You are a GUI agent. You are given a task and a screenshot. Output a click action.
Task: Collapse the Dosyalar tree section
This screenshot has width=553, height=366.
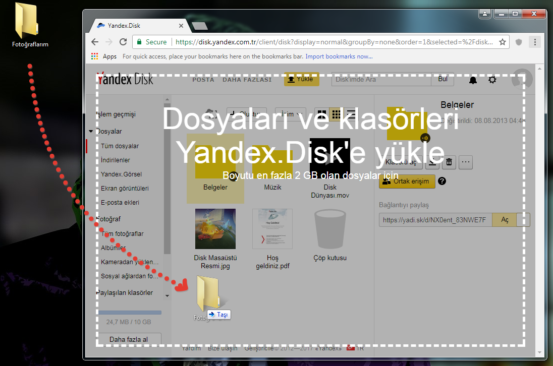tap(91, 132)
